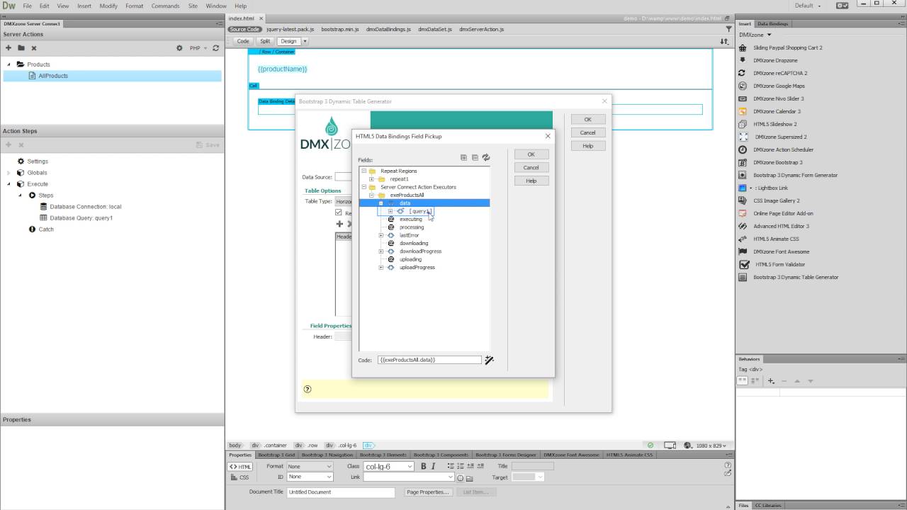Create new folder in Server Actions
907x510 pixels.
tap(21, 48)
